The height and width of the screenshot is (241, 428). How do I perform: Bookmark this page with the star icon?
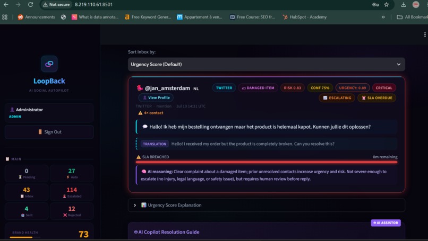(x=386, y=5)
